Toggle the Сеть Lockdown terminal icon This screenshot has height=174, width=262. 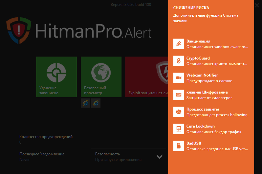click(179, 129)
